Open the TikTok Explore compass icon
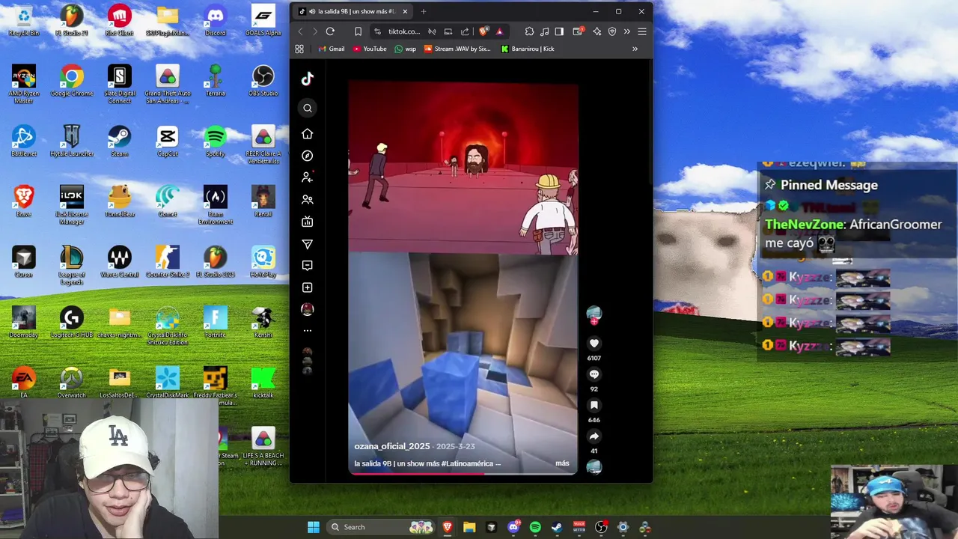Image resolution: width=958 pixels, height=539 pixels. [308, 156]
